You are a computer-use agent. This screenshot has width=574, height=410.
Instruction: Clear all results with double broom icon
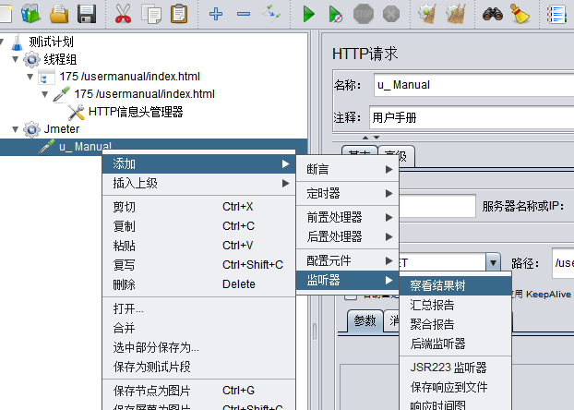455,14
